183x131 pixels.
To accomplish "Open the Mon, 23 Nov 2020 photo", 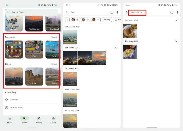I will click(x=70, y=100).
